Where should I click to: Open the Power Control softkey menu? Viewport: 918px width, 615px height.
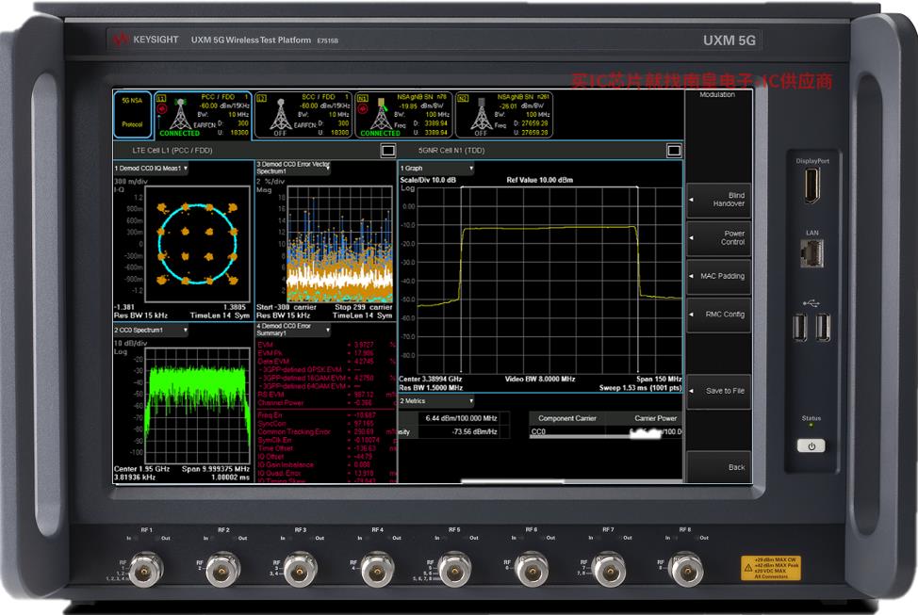[718, 237]
